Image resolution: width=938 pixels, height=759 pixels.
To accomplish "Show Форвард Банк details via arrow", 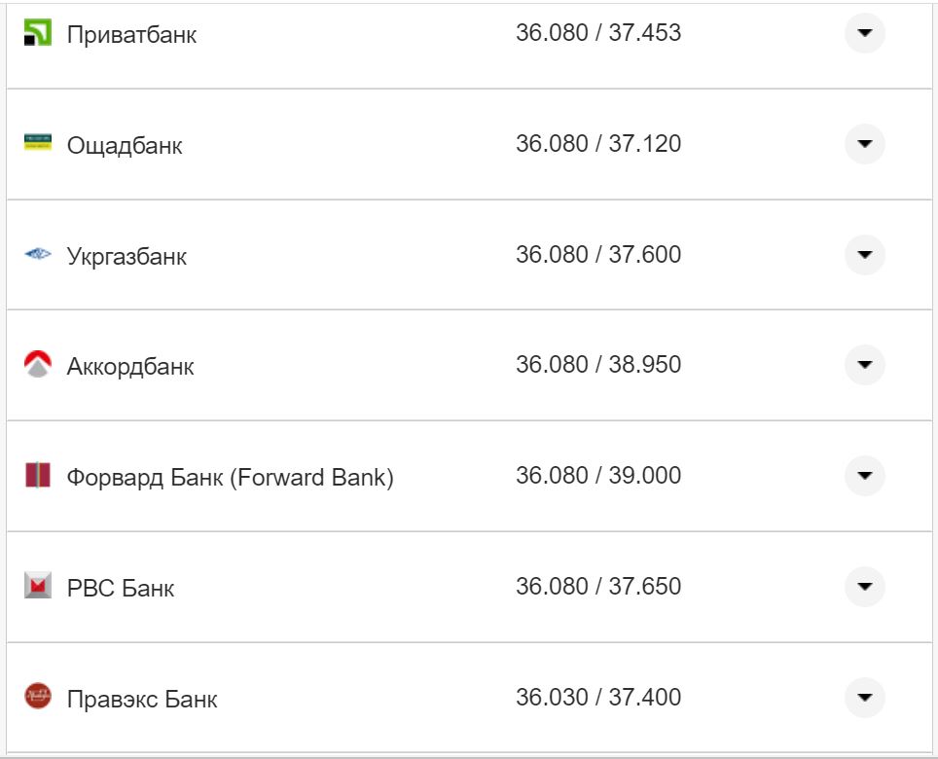I will coord(864,476).
